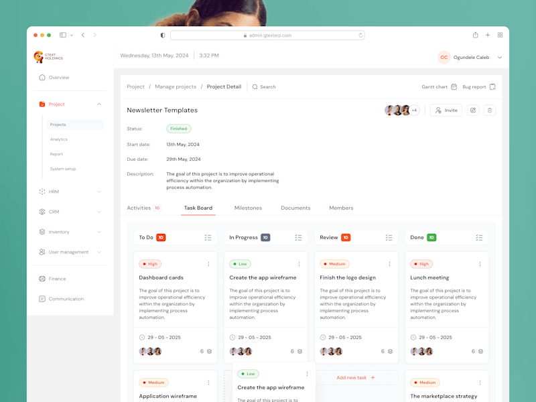Open Finance from the sidebar

(53, 279)
